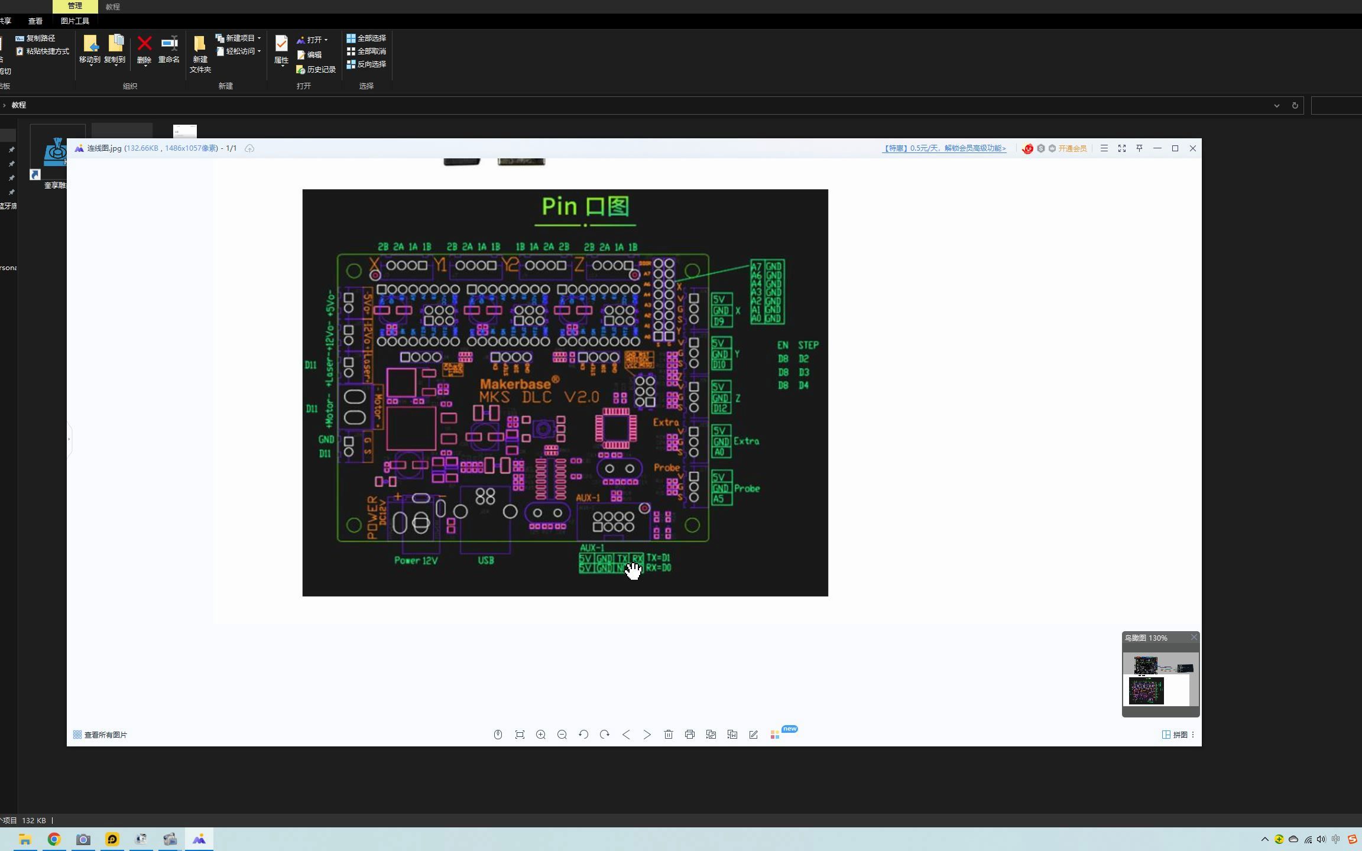This screenshot has width=1362, height=851.
Task: Click 重命名 rename in Explorer ribbon
Action: click(x=169, y=50)
